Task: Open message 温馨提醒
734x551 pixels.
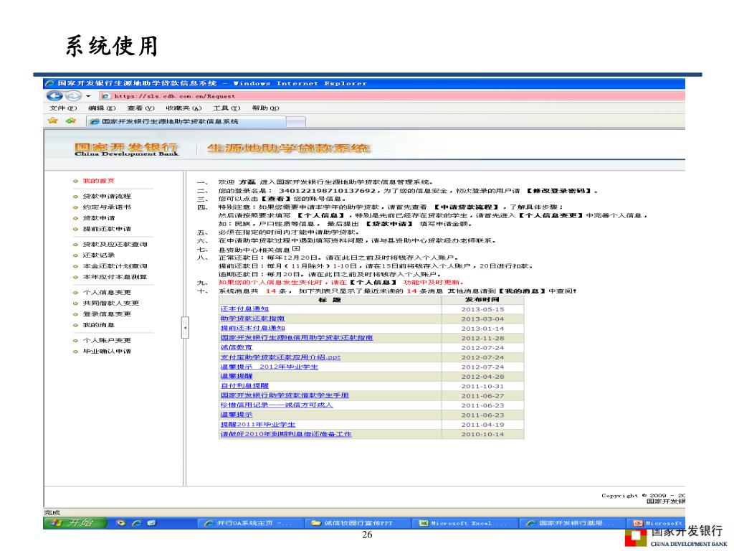Action: click(x=237, y=376)
